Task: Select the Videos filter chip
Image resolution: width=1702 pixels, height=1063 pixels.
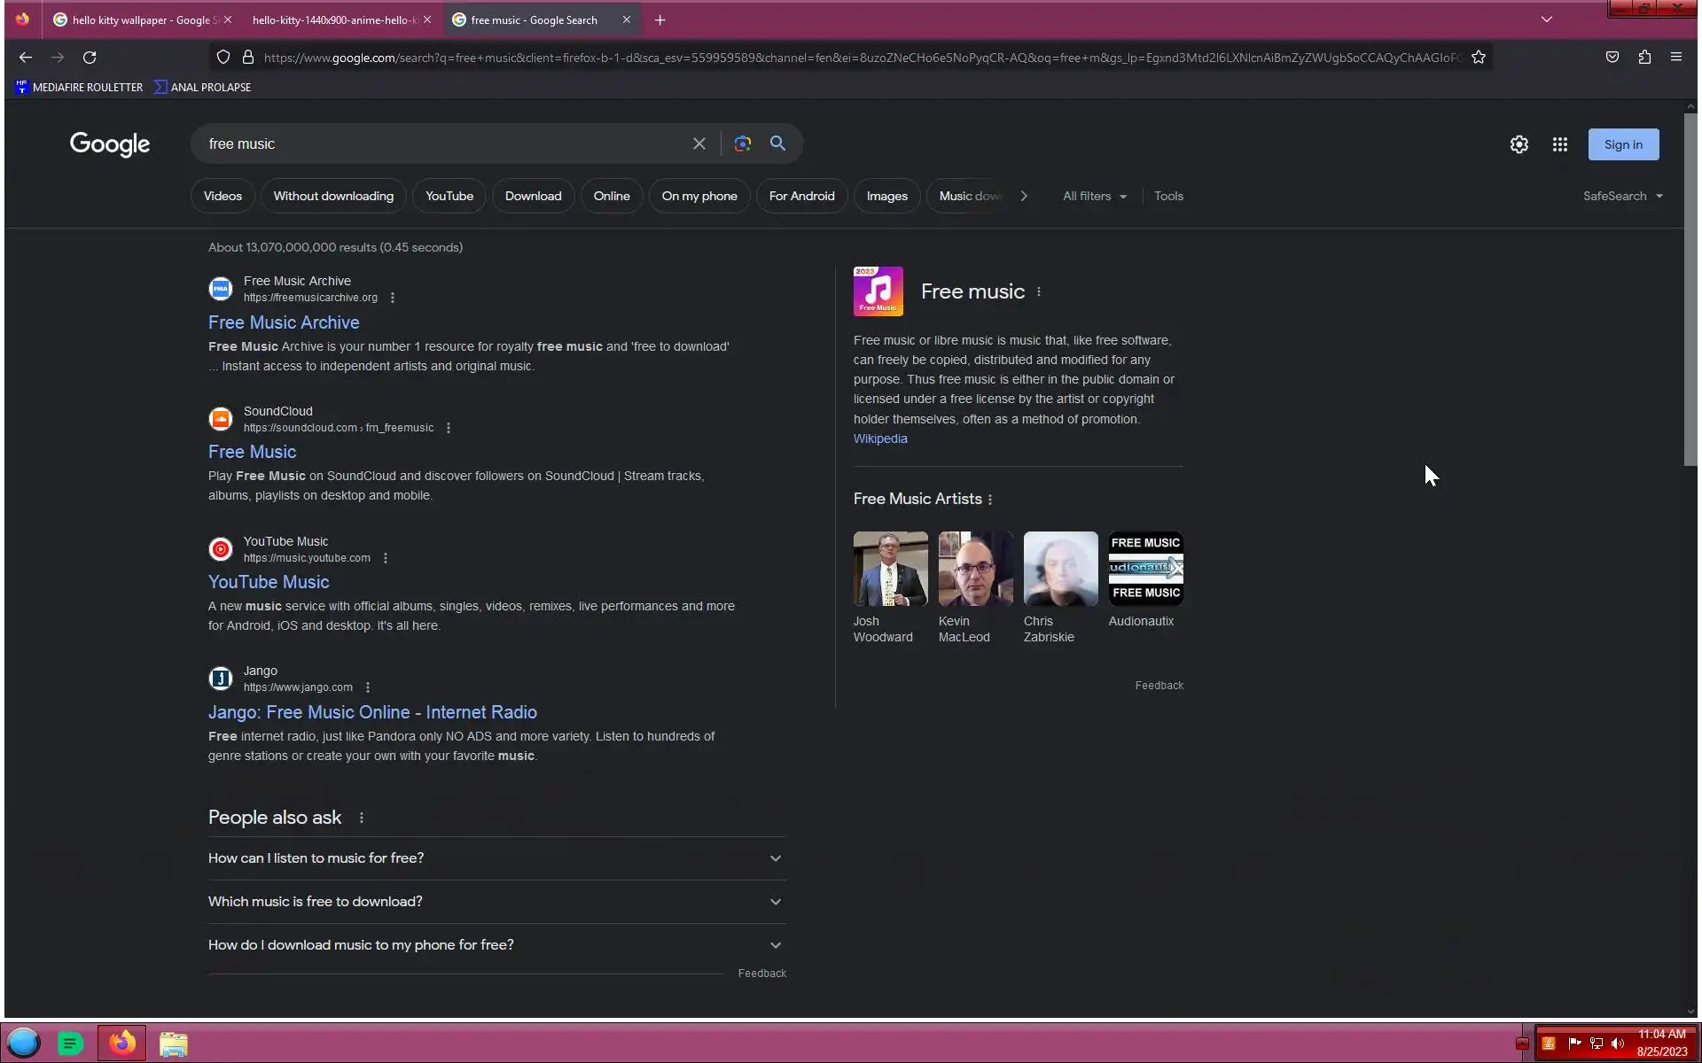Action: tap(223, 196)
